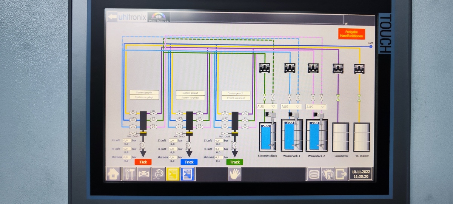The height and width of the screenshot is (204, 453).
Task: Select the blue Trick label
Action: [189, 162]
